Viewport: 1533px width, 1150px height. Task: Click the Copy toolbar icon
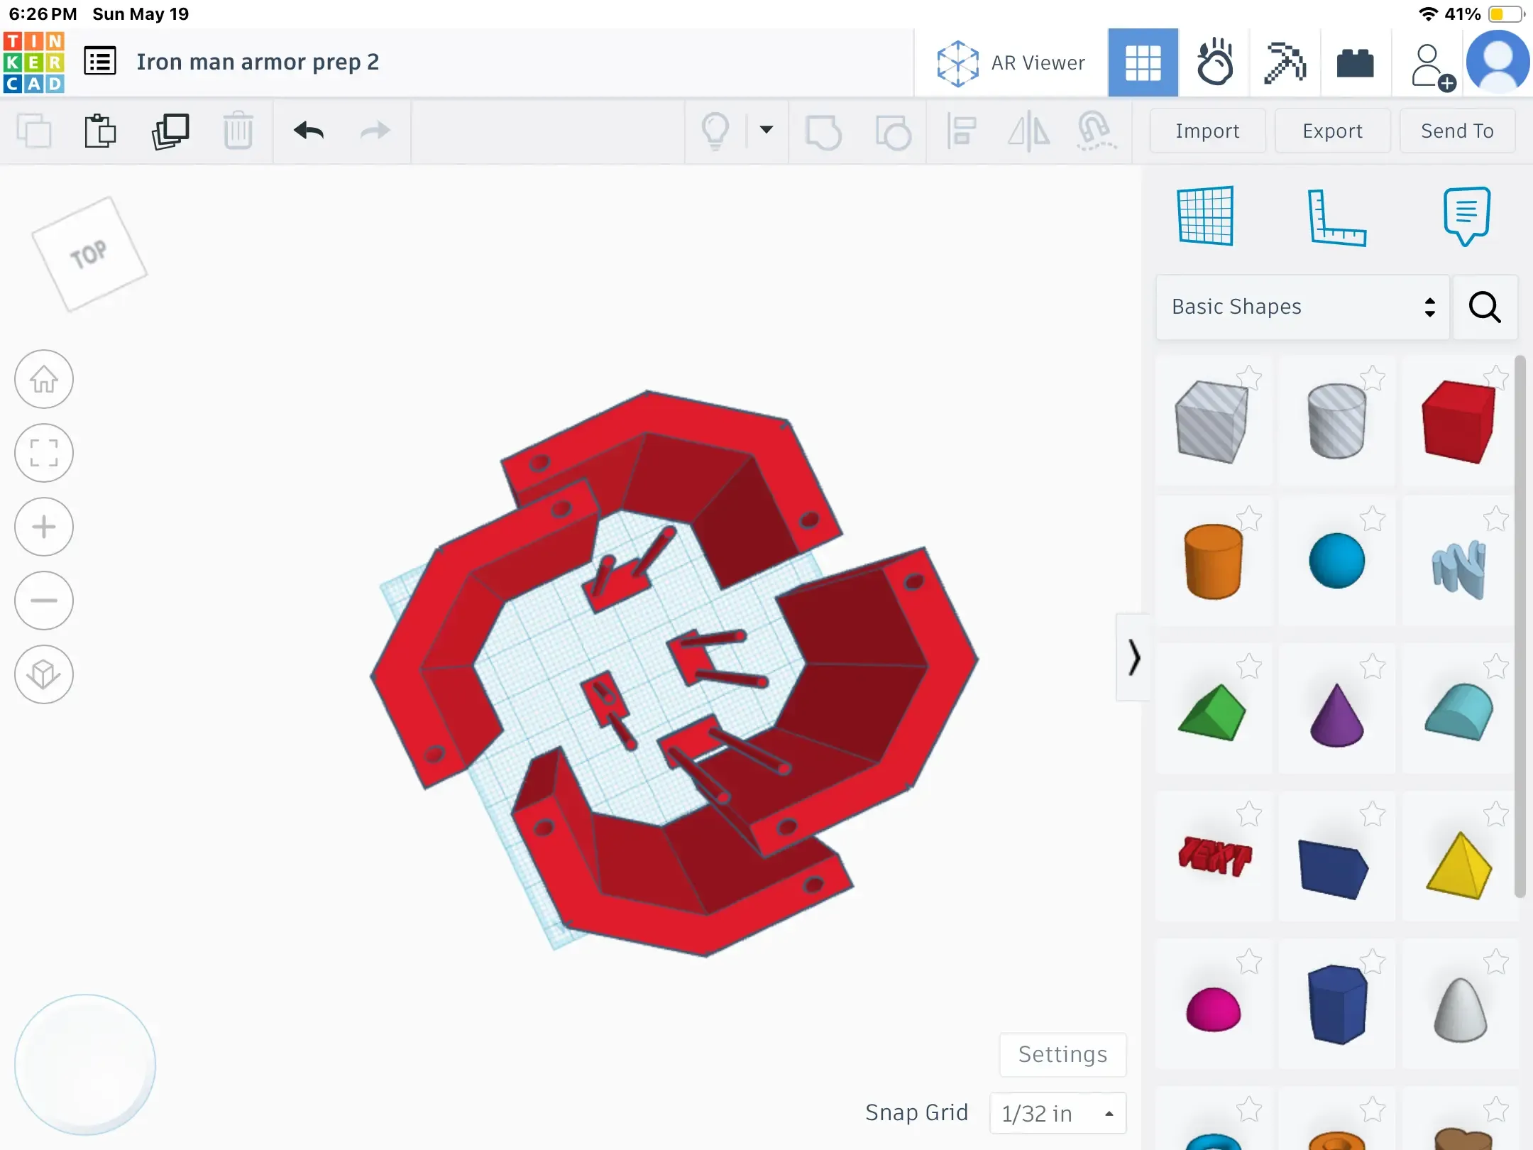click(34, 131)
